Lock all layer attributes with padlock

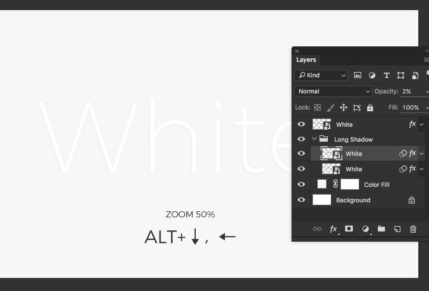pyautogui.click(x=370, y=108)
